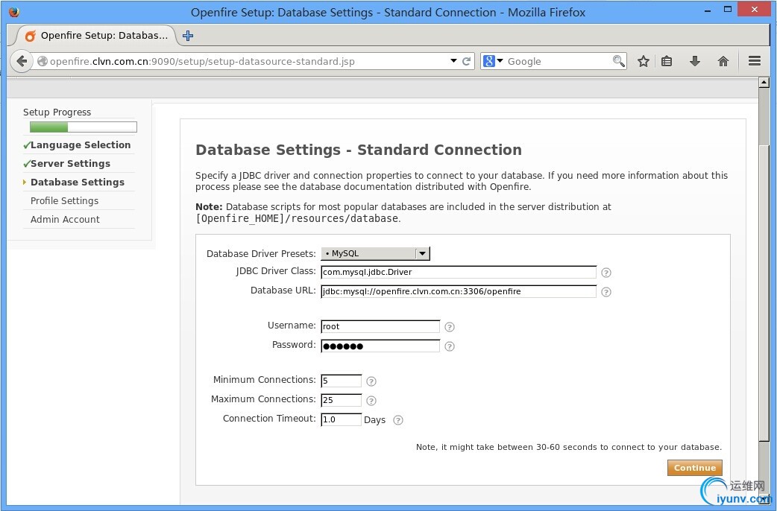Click the Database Settings - Standard Connection heading
This screenshot has width=777, height=511.
(x=358, y=150)
